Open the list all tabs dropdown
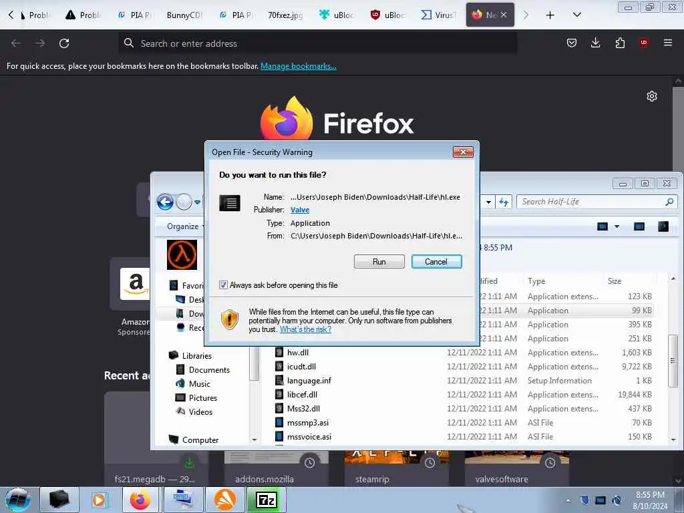 (x=576, y=15)
